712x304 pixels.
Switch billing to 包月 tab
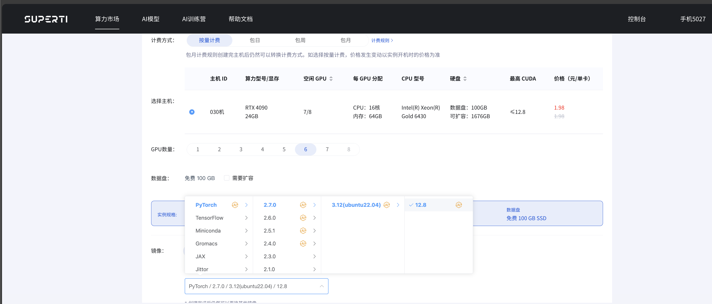(x=345, y=40)
